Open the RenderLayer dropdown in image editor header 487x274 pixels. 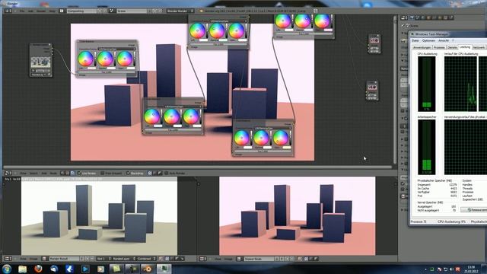[x=123, y=259]
